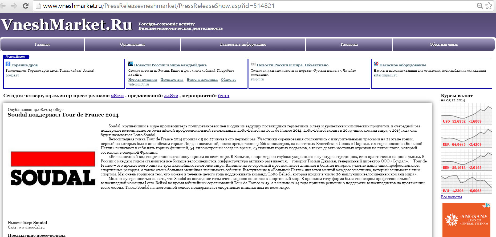Click the Предыдущие пресс-релизы heading
Image resolution: width=496 pixels, height=237 pixels.
[x=36, y=235]
